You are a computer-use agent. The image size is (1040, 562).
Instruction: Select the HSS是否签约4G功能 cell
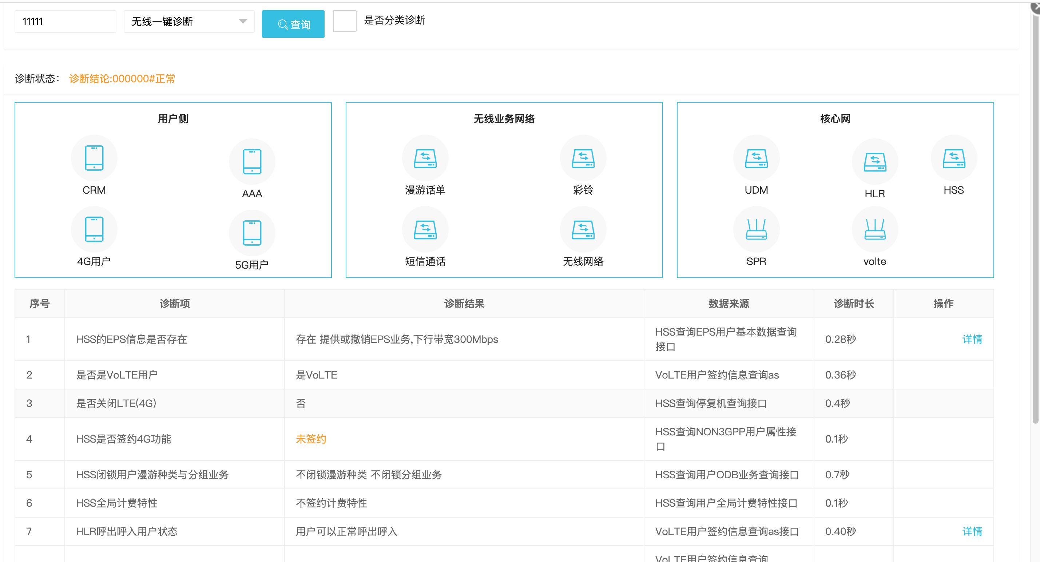(x=174, y=439)
